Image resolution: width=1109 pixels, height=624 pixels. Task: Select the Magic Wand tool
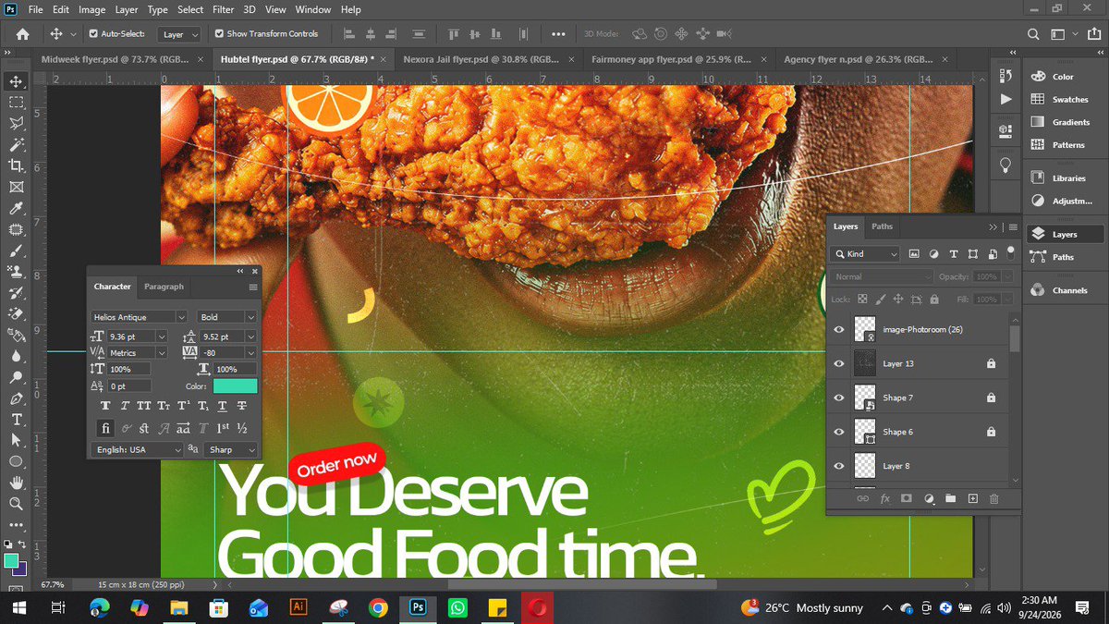[x=16, y=144]
